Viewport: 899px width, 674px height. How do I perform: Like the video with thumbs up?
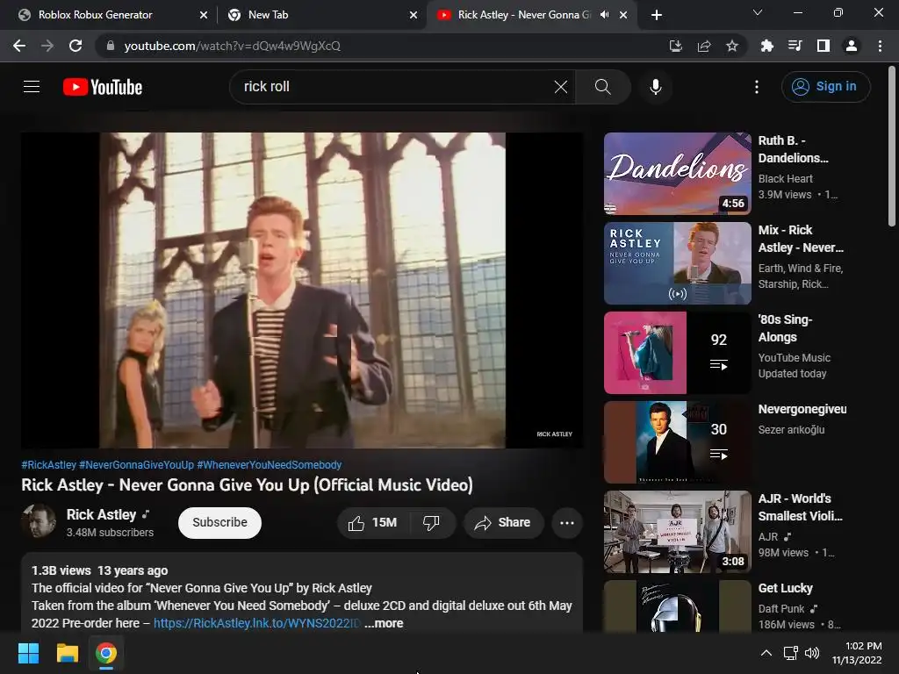click(372, 523)
